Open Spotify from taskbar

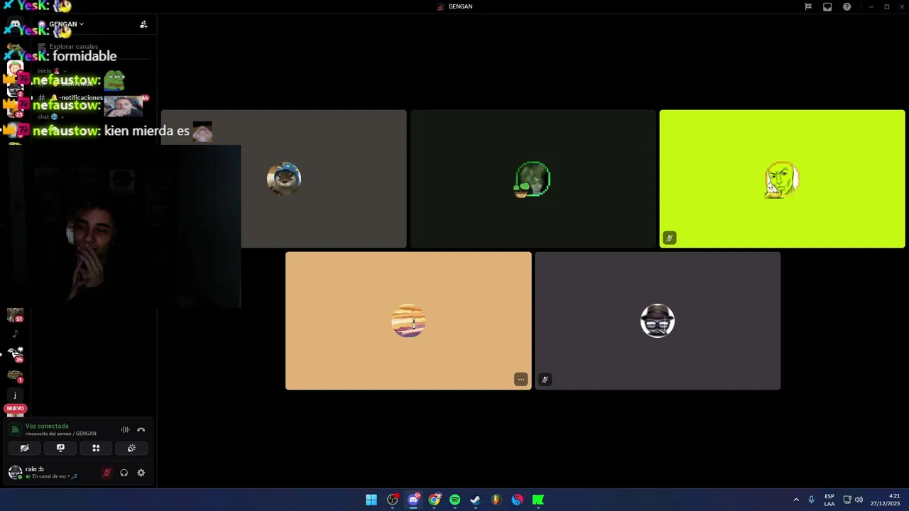[455, 500]
